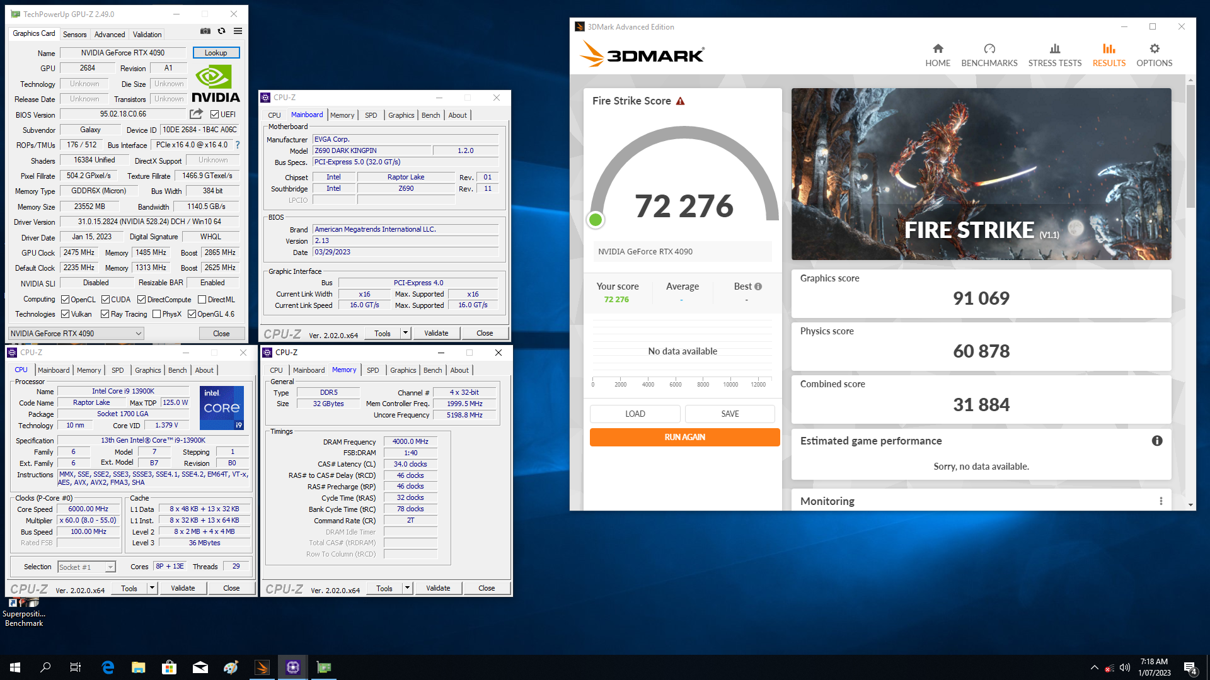
Task: Click LOAD button in 3DMark
Action: [635, 414]
